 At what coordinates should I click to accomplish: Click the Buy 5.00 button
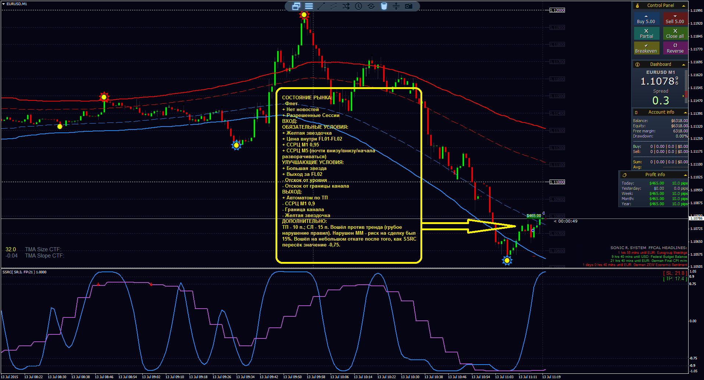point(646,19)
